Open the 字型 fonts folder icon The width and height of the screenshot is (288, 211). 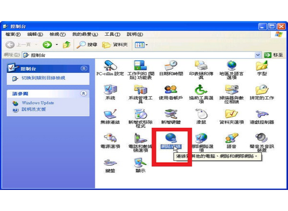pyautogui.click(x=262, y=66)
